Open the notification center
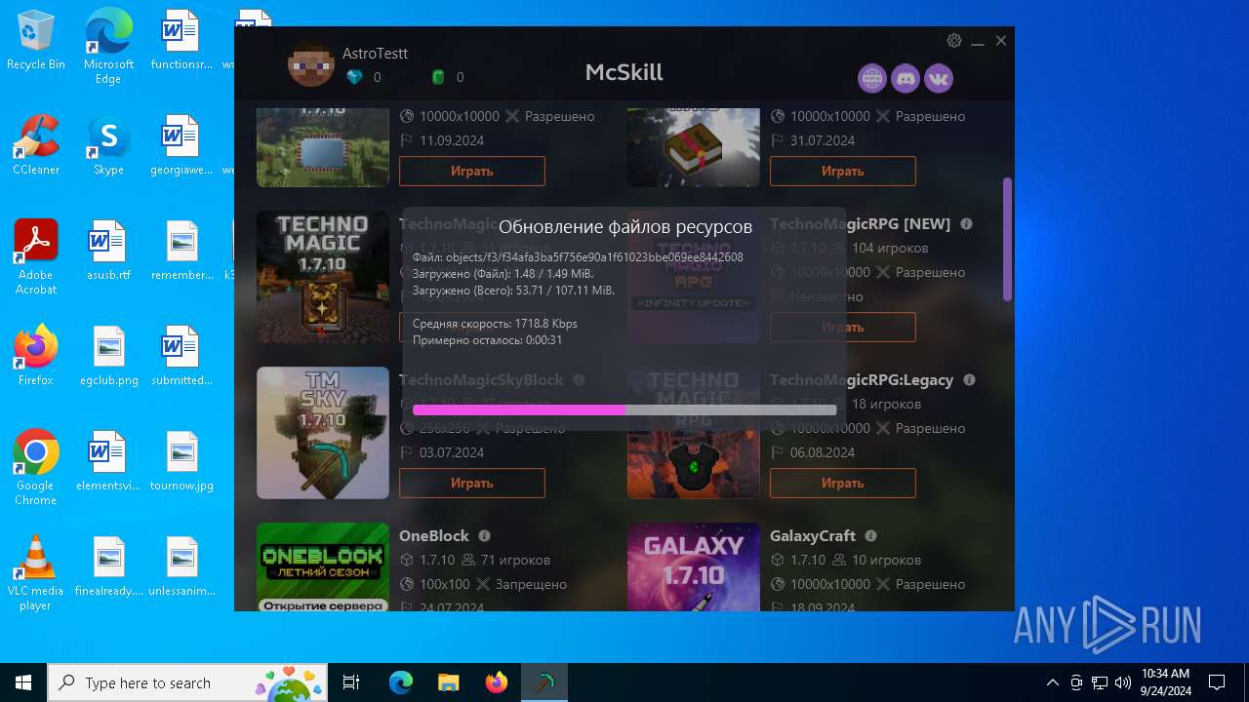 click(1217, 682)
